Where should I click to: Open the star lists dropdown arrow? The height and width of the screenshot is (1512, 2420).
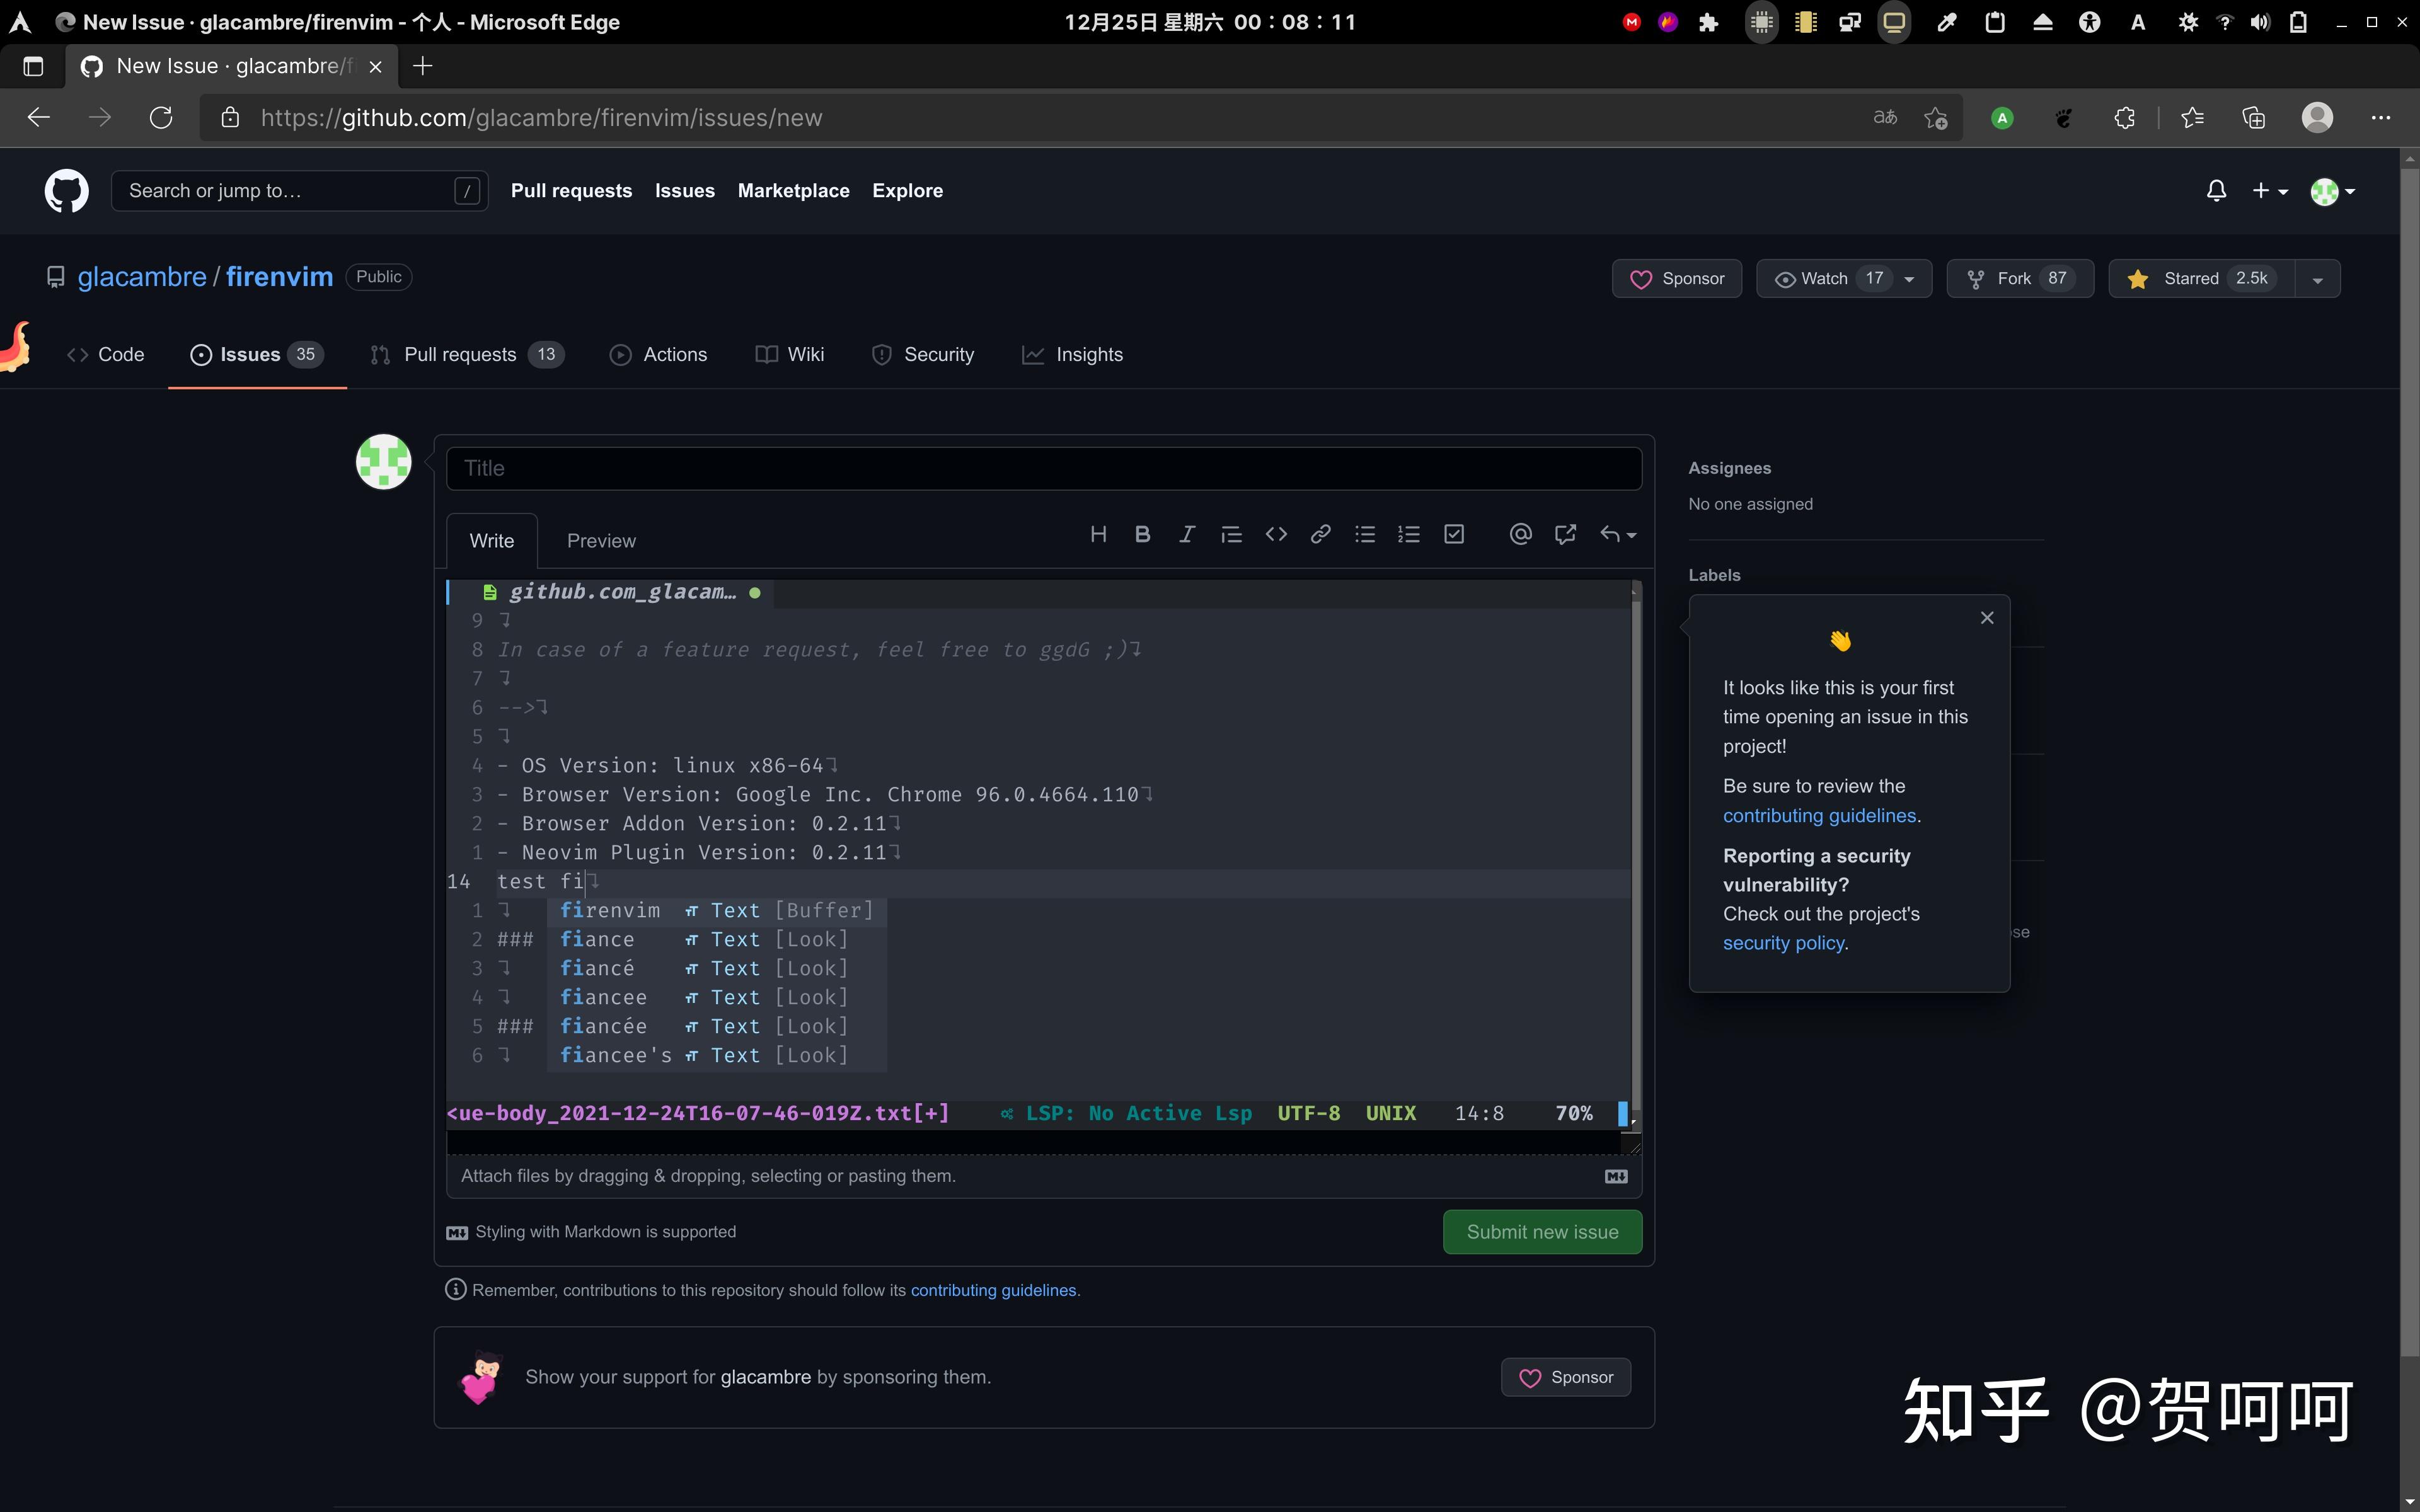(2318, 278)
